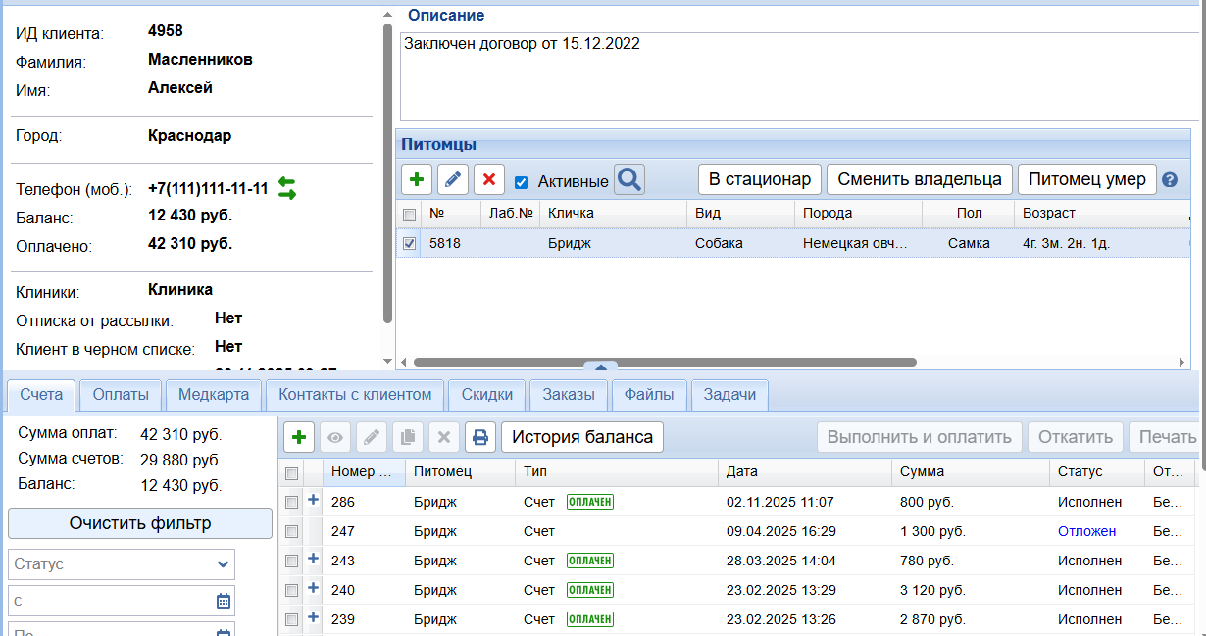1206x636 pixels.
Task: Click blue help question mark icon
Action: coord(1169,180)
